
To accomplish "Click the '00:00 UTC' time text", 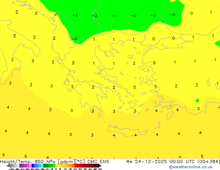I will tap(182, 161).
